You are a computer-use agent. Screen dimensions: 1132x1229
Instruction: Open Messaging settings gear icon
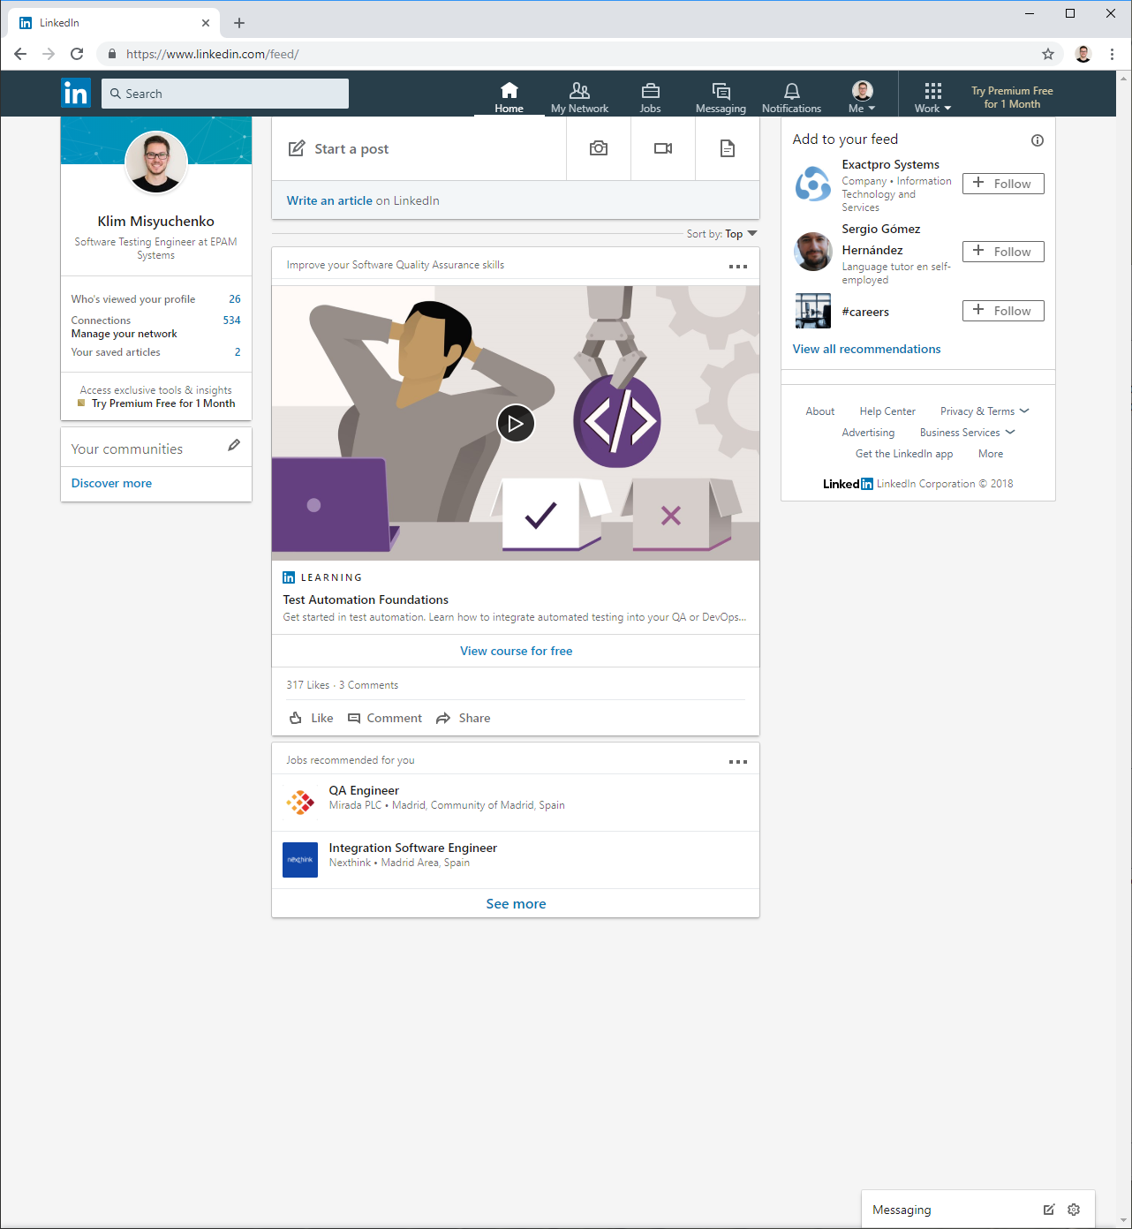(1074, 1210)
